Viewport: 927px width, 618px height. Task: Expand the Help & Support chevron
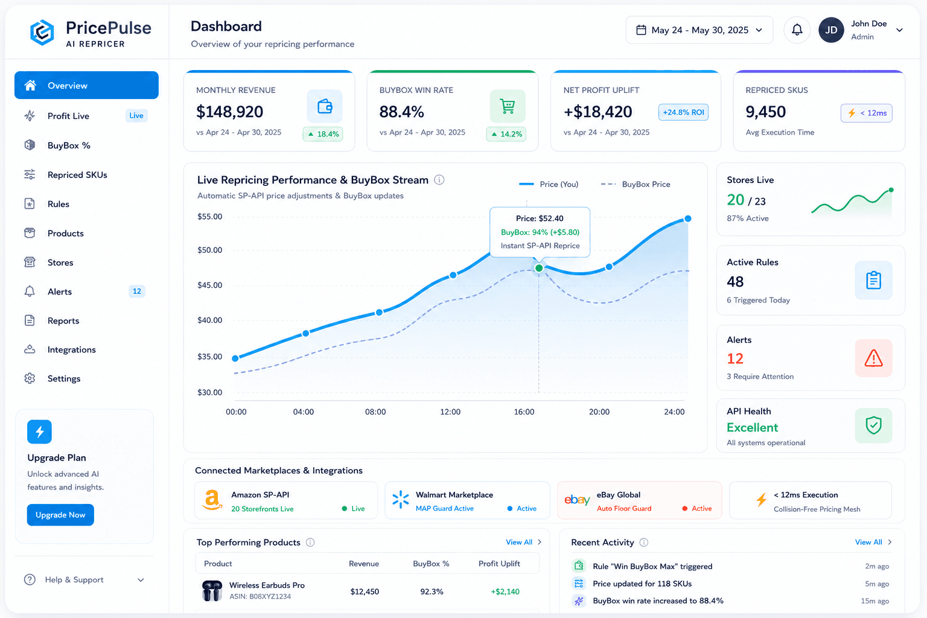(141, 580)
